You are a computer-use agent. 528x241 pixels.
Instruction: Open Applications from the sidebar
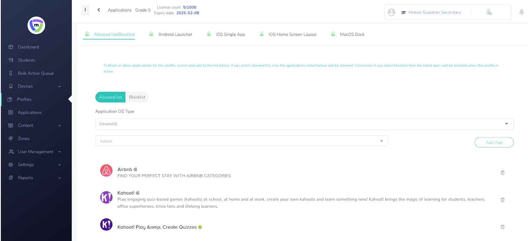pos(30,113)
